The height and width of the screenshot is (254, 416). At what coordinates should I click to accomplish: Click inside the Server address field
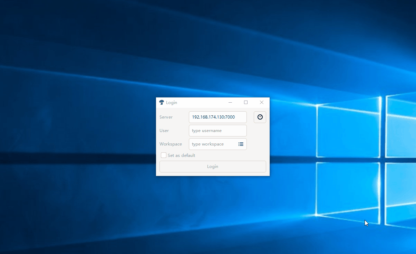(x=217, y=117)
